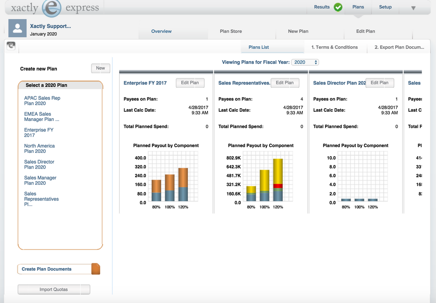Click the 'Create new Plan' label
Image resolution: width=436 pixels, height=303 pixels.
(38, 69)
